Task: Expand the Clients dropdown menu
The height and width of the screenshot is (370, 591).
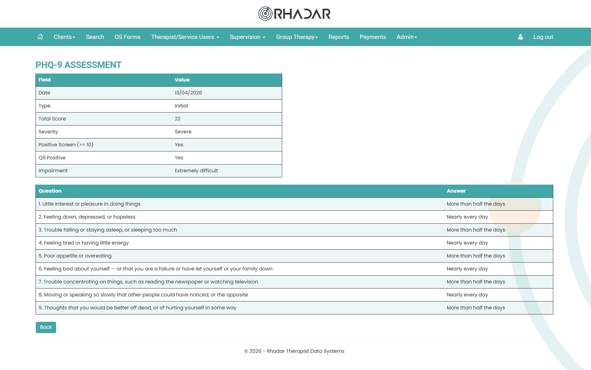Action: click(x=64, y=37)
